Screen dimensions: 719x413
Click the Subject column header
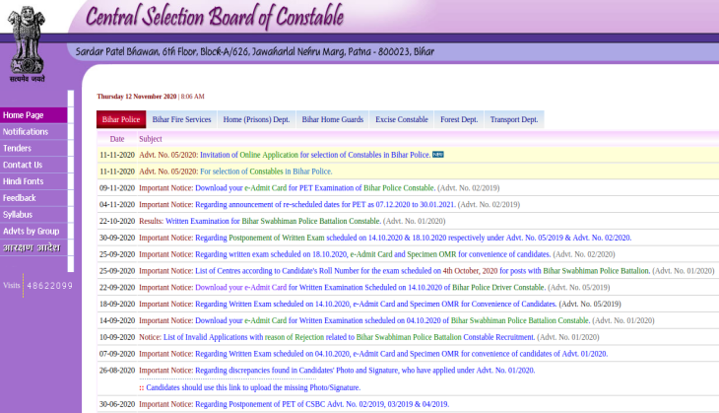[151, 139]
